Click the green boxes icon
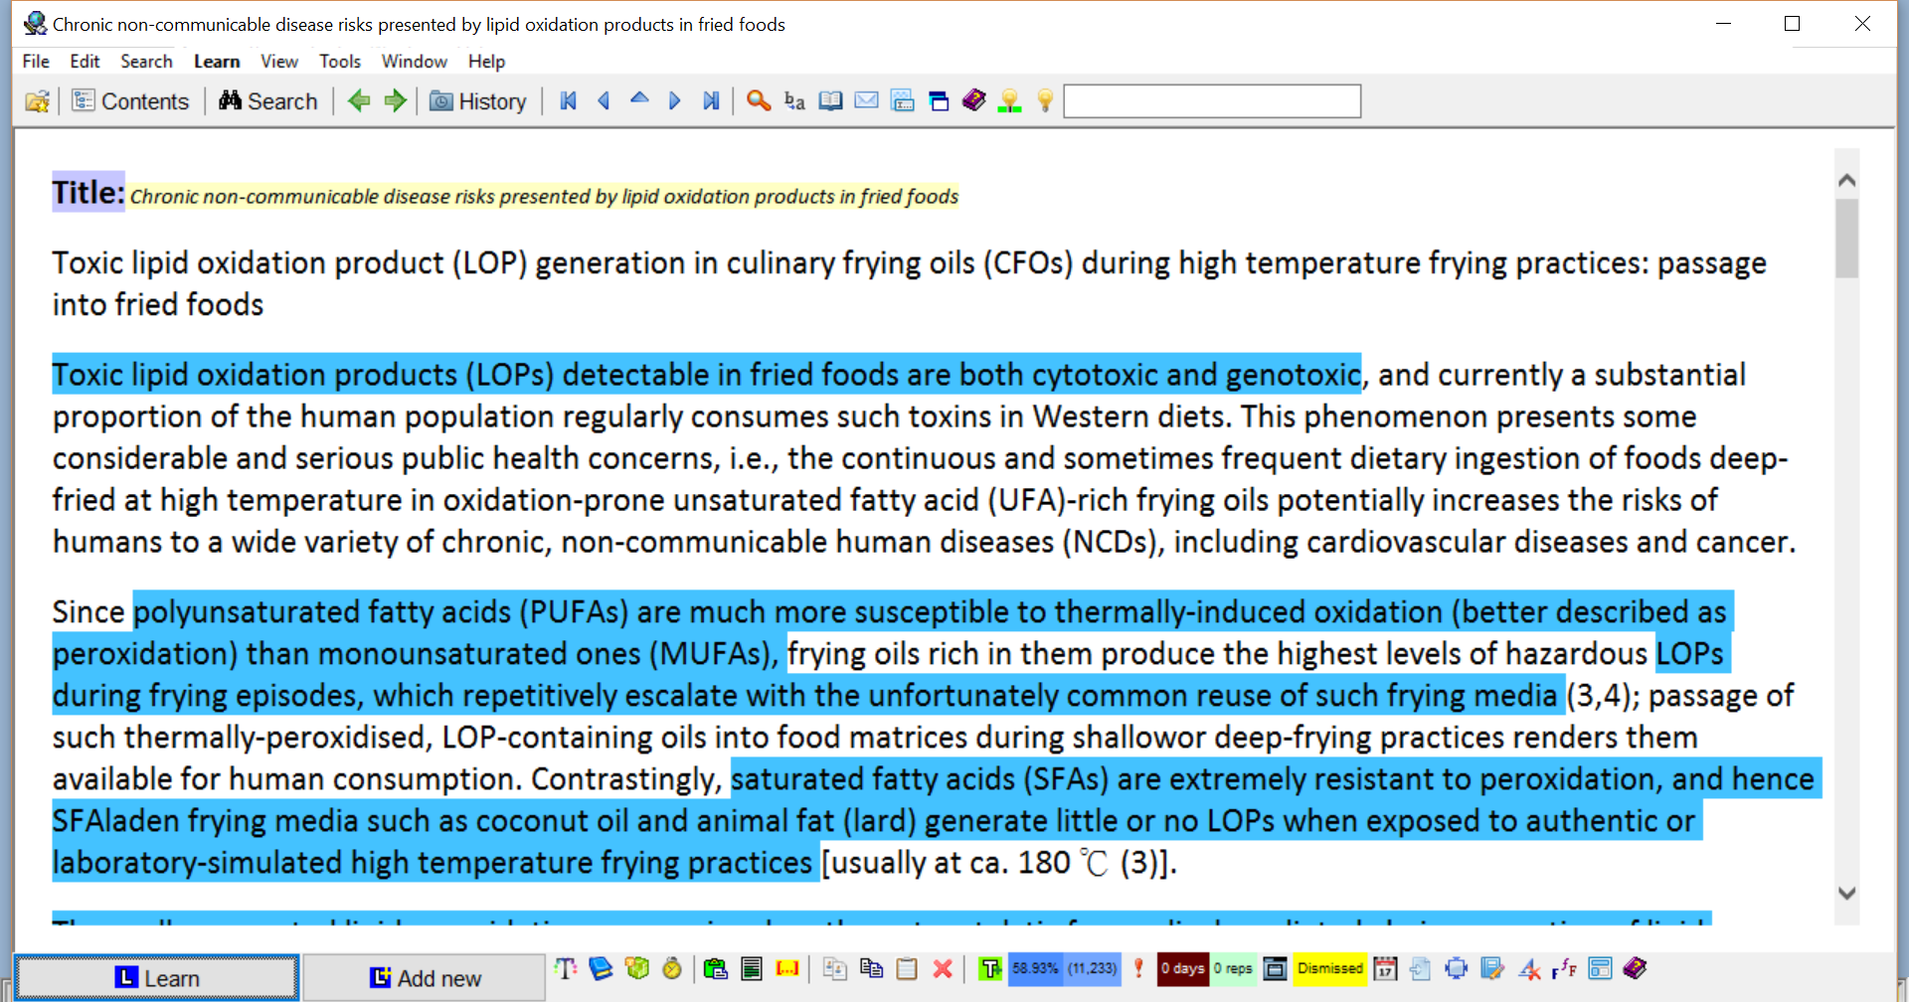Image resolution: width=1909 pixels, height=1002 pixels. click(636, 968)
